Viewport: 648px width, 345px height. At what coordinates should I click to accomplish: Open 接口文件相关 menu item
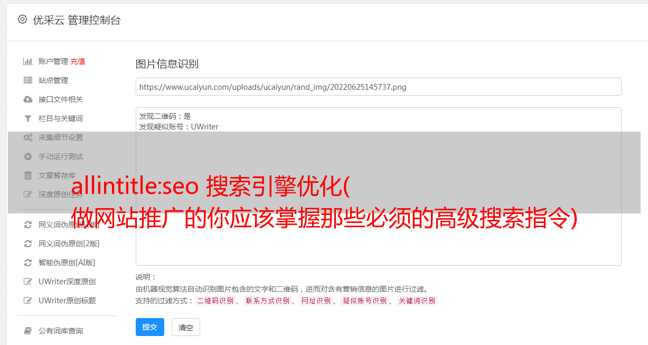click(61, 99)
